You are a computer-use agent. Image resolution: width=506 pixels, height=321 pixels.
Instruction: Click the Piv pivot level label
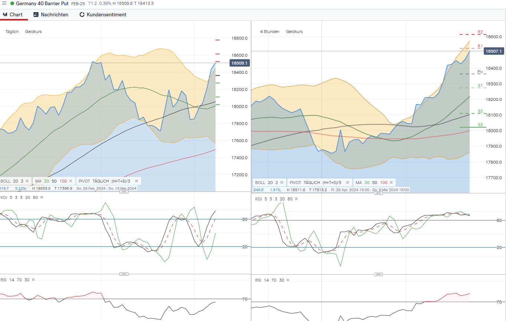480,72
